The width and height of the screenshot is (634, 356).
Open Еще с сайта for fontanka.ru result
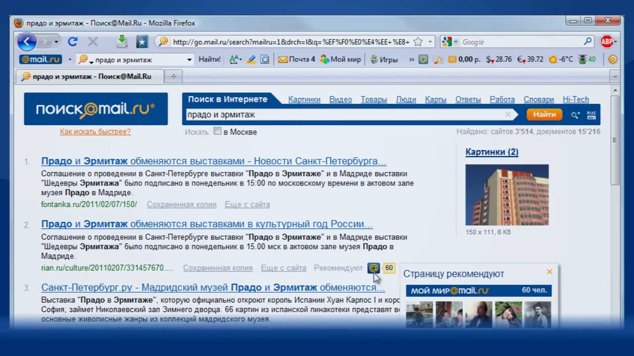pos(247,204)
